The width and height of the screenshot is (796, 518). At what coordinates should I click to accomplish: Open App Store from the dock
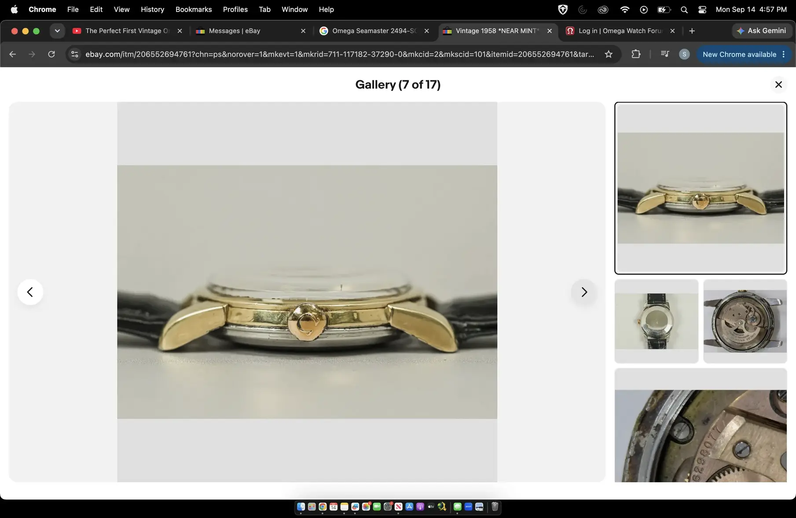409,507
